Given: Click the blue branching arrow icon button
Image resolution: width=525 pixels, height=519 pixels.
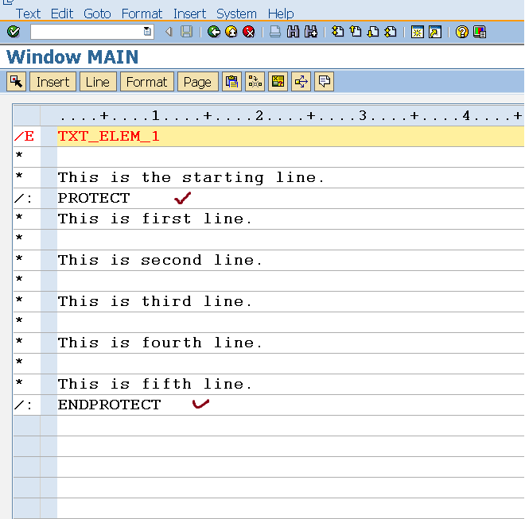Looking at the screenshot, I should click(x=301, y=82).
